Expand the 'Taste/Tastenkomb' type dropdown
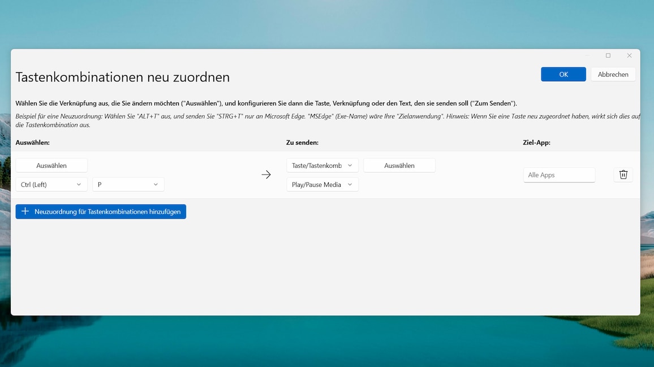The image size is (654, 367). [x=322, y=165]
